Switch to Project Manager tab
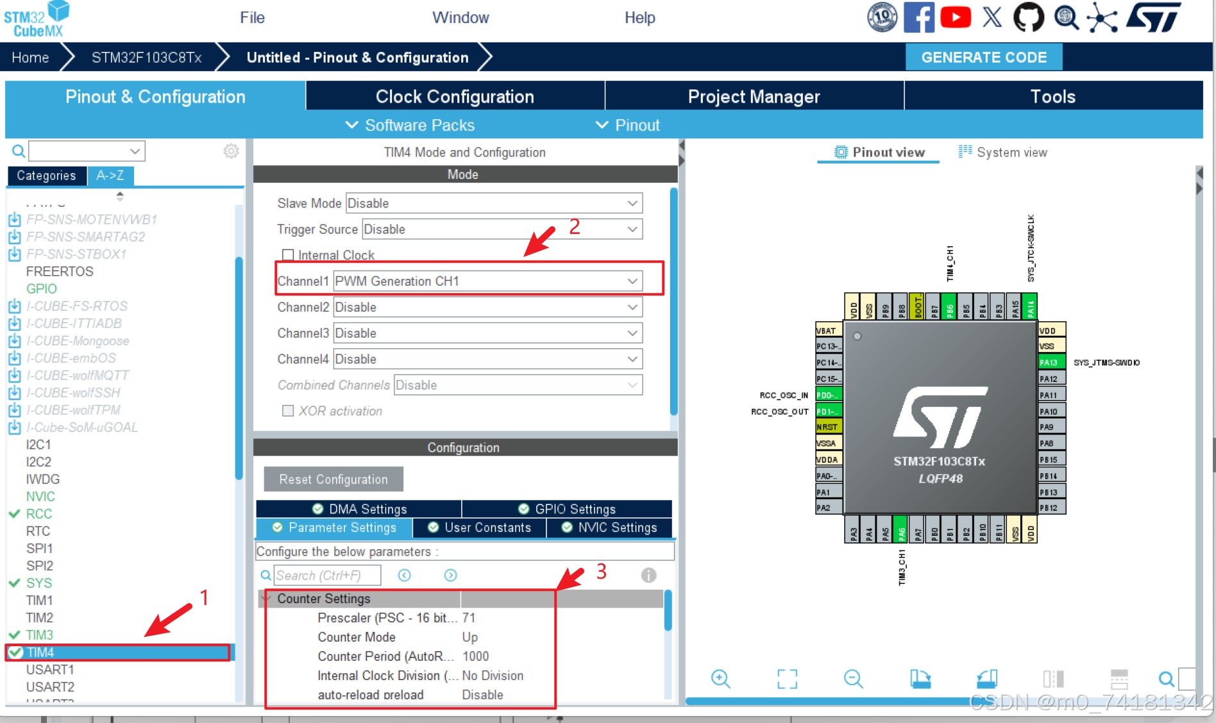Image resolution: width=1216 pixels, height=723 pixels. [754, 96]
